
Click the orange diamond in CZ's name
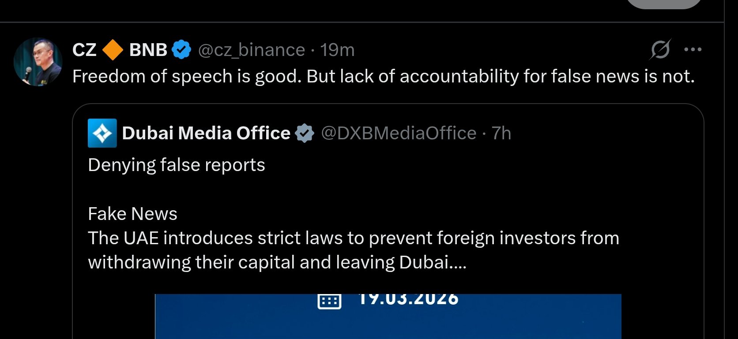(113, 50)
